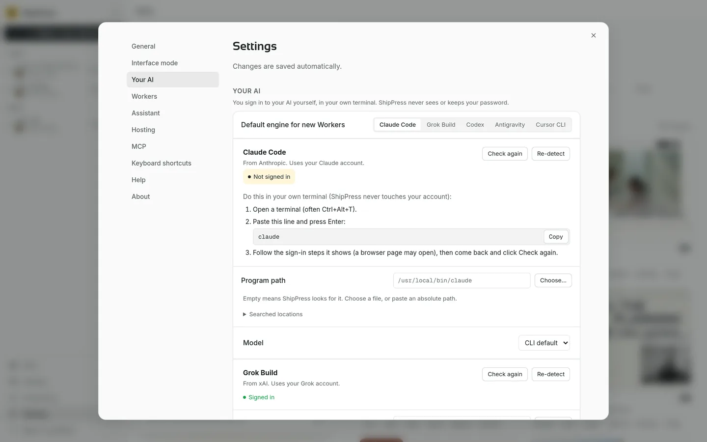Choose Codex as default engine

475,125
